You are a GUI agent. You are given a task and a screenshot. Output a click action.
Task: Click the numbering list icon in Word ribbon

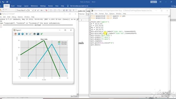[55, 10]
